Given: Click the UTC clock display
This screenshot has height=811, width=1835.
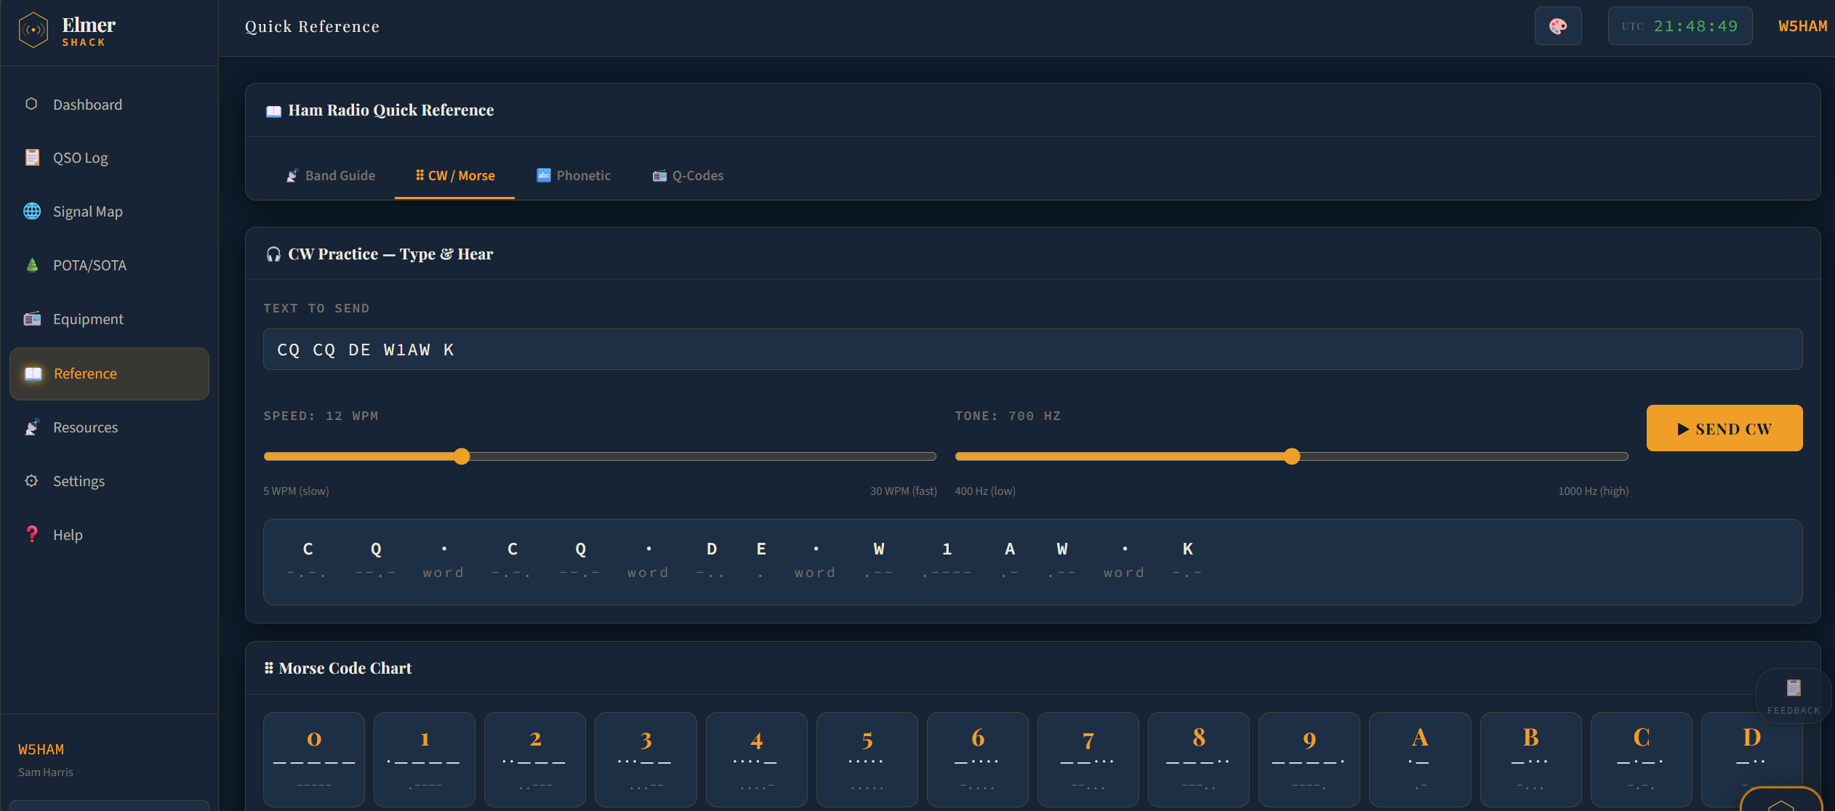Looking at the screenshot, I should (1680, 26).
